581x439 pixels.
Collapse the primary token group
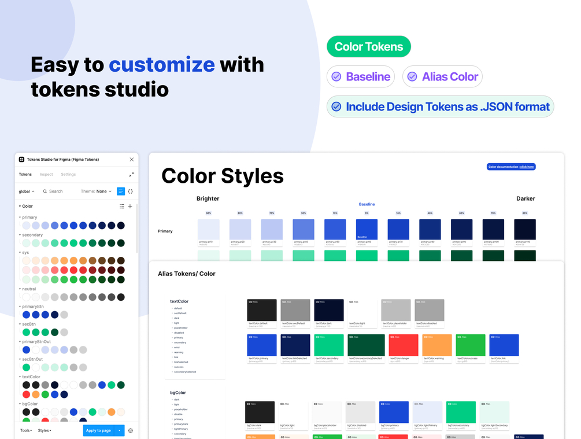[20, 217]
